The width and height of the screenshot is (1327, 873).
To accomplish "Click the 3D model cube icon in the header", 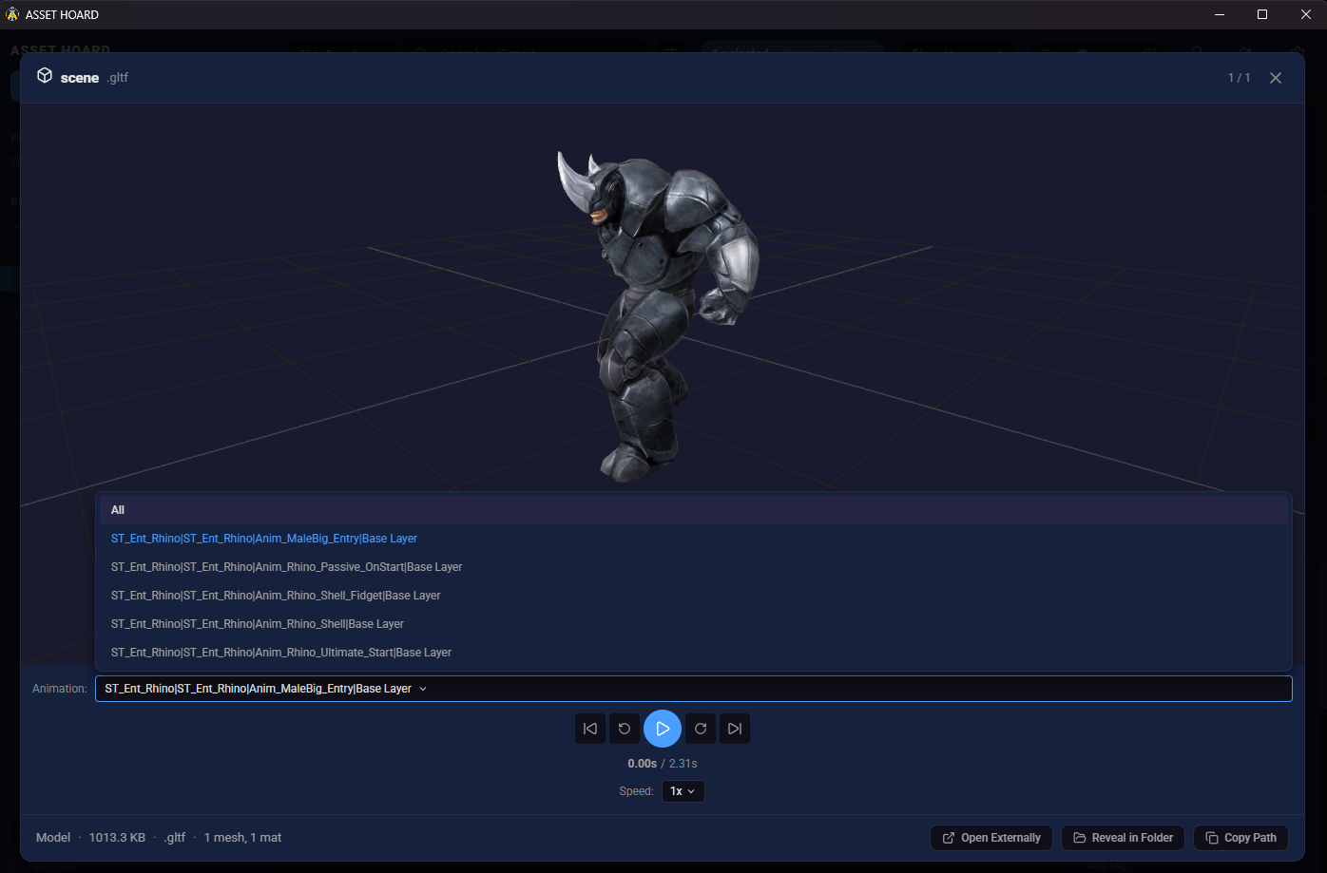I will 44,75.
